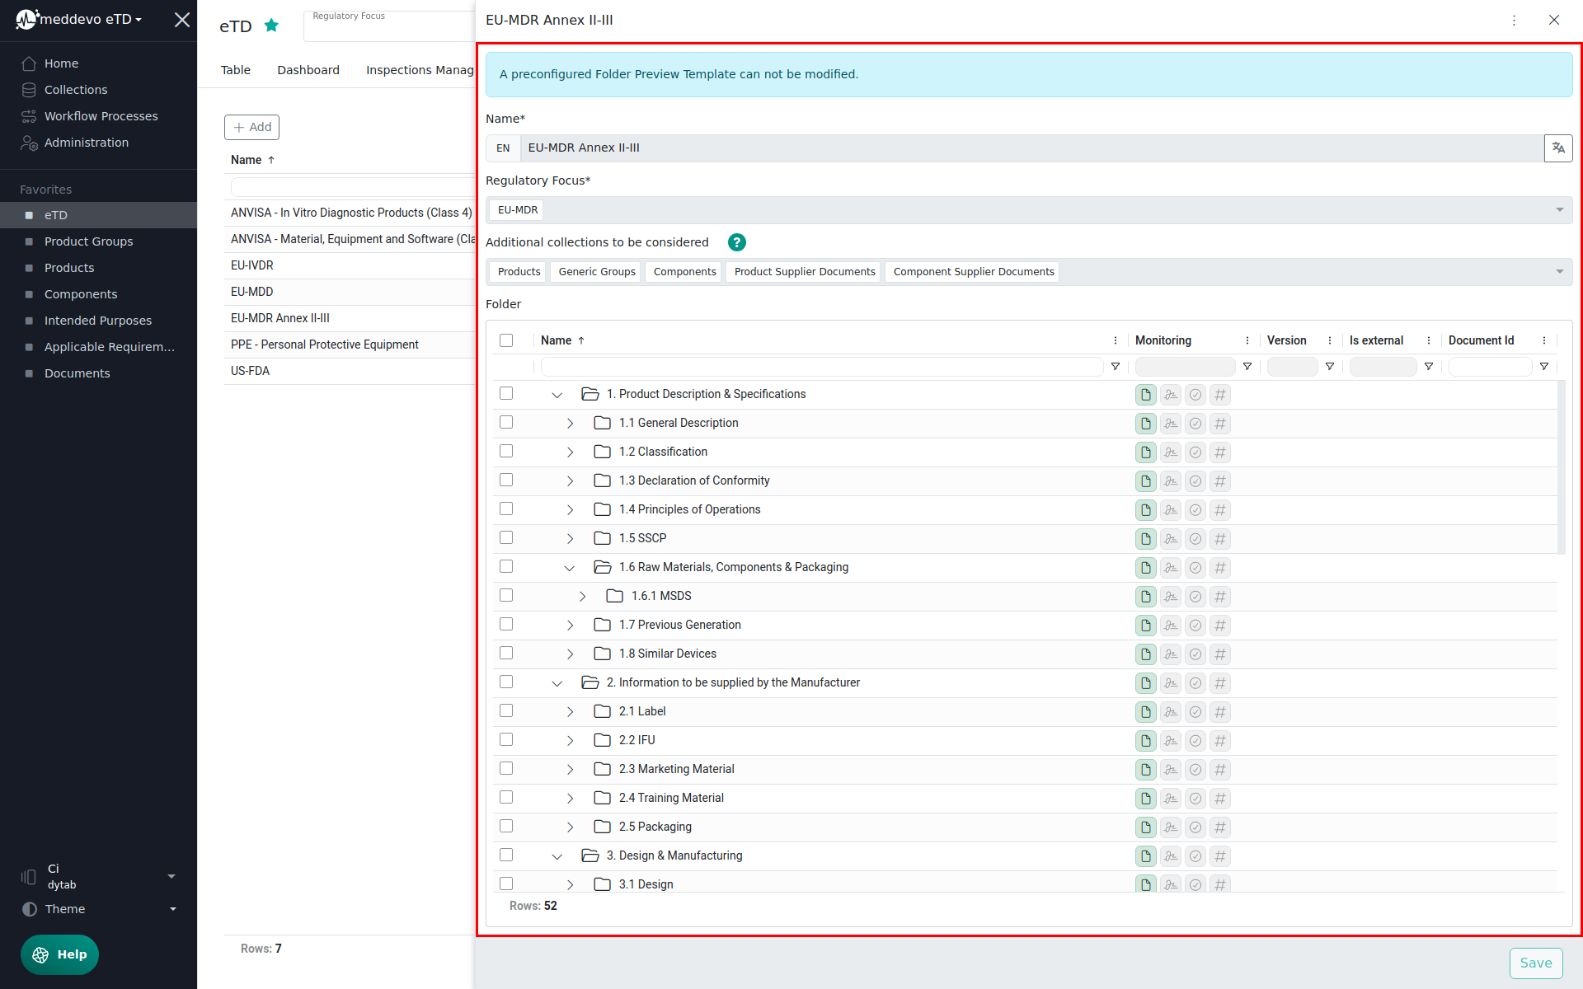Viewport: 1583px width, 989px height.
Task: Open Workflow Processes in sidebar
Action: 101,116
